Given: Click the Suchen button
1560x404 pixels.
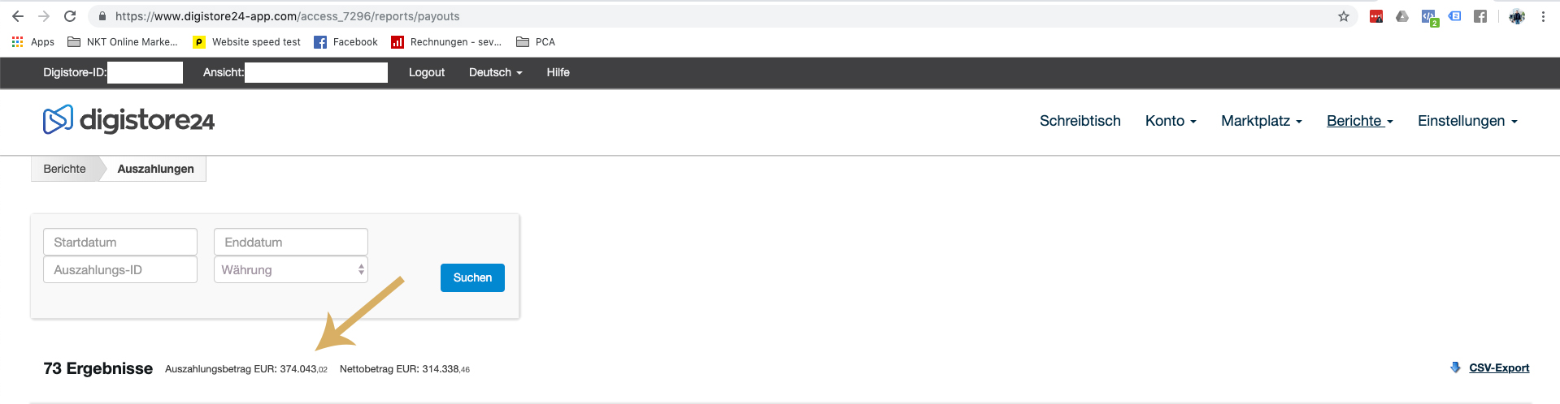Looking at the screenshot, I should (472, 277).
